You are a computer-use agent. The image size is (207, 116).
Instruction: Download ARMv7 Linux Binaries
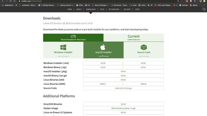coord(103,84)
